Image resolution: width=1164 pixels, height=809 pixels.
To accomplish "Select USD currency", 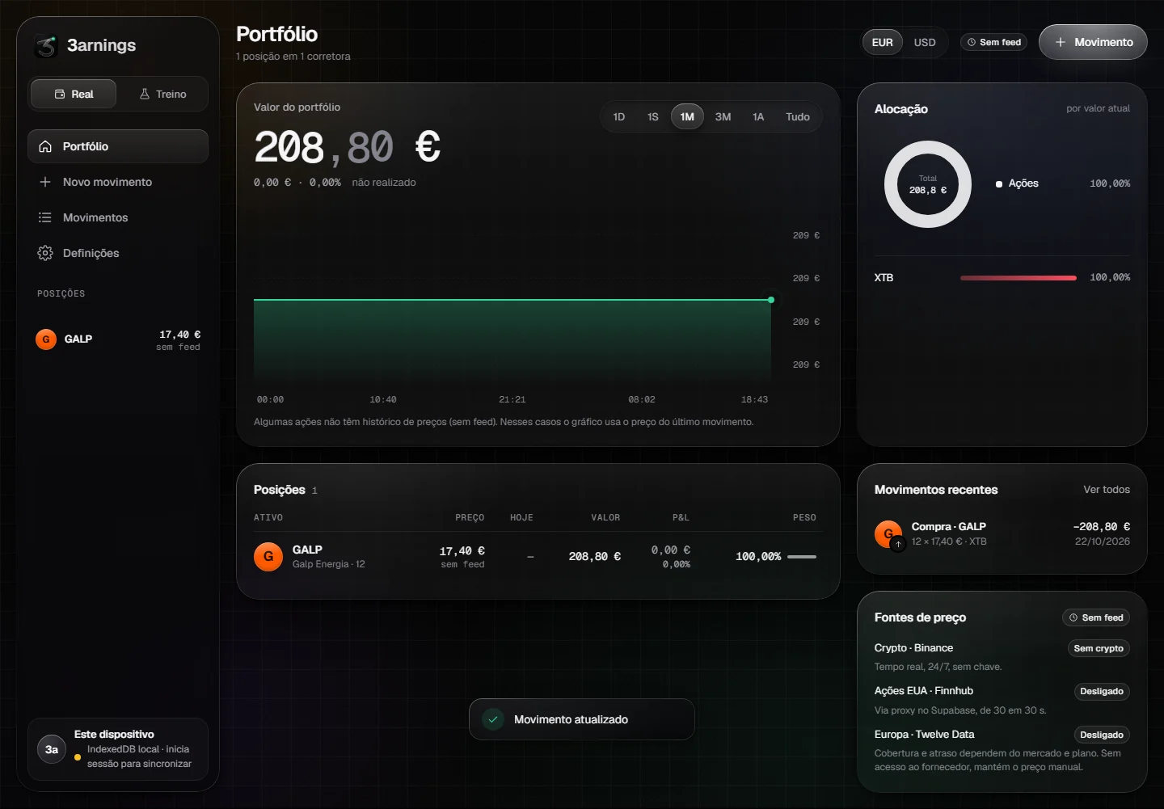I will point(925,42).
